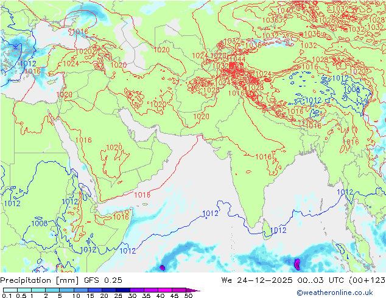386x298 pixels.
Task: Click the red '1040' isobar label
Action: pyautogui.click(x=285, y=10)
